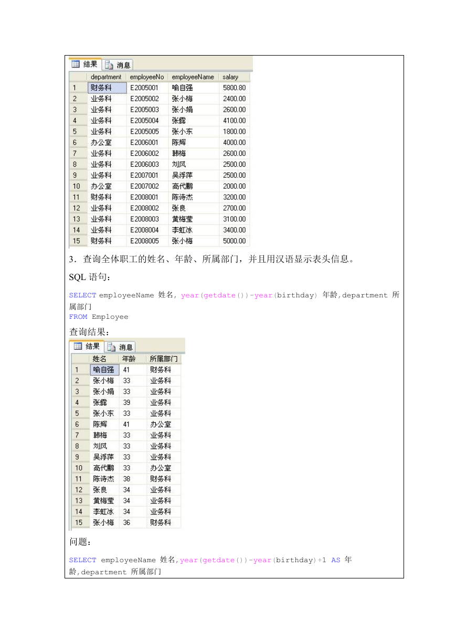The width and height of the screenshot is (456, 644).
Task: Select cell E2008005
Action: pyautogui.click(x=147, y=241)
